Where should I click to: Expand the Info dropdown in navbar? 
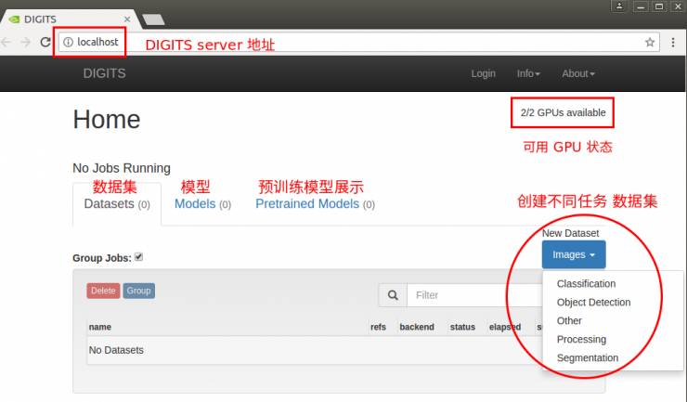[x=528, y=73]
